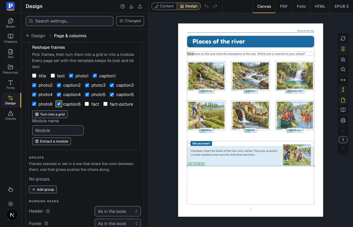The image size is (353, 227).
Task: Switch to the PDF preview tab
Action: click(284, 6)
